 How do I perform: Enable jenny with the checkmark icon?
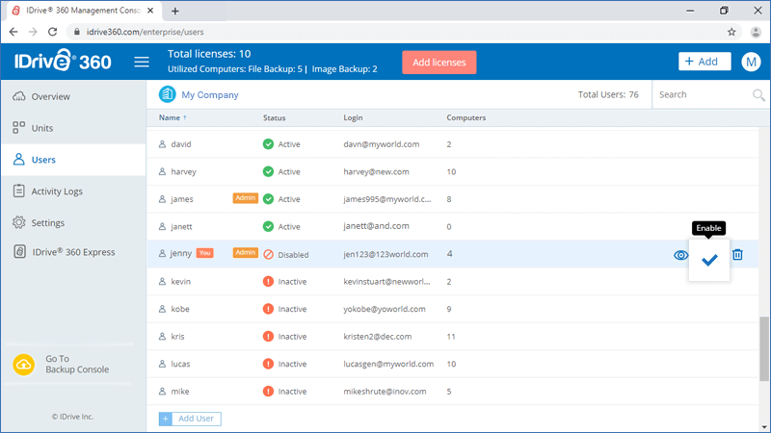tap(709, 260)
